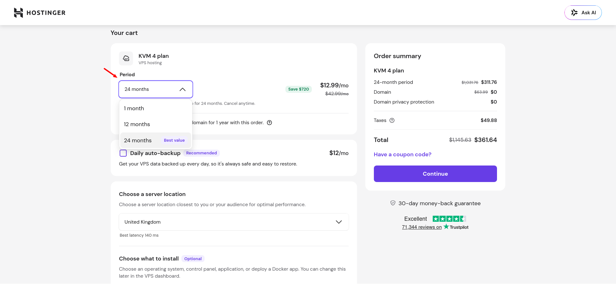Screen dimensions: 616x284
Task: Click the Best latency 140 ms text
Action: click(x=139, y=235)
